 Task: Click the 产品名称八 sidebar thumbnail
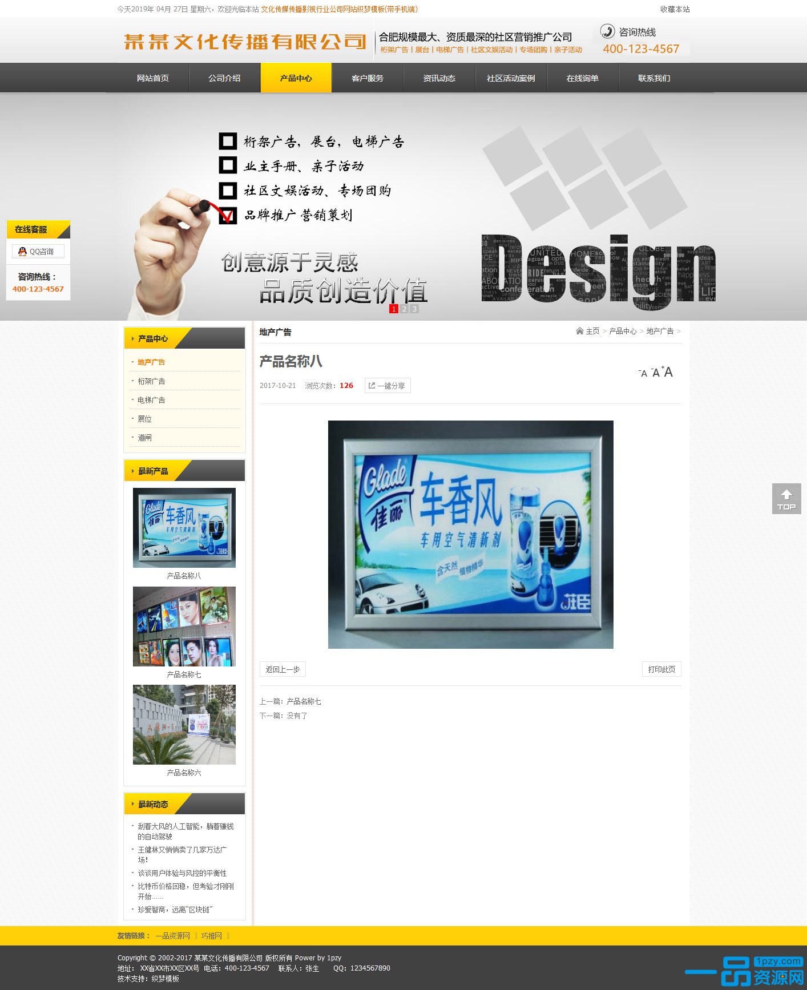pyautogui.click(x=184, y=528)
